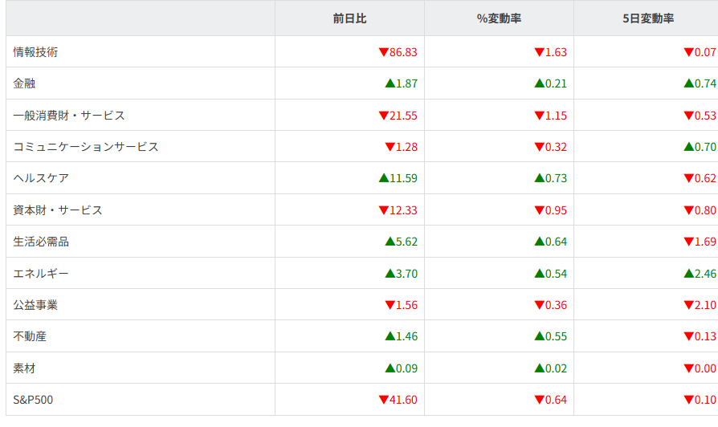Click the 前日比 column header

pos(349,18)
